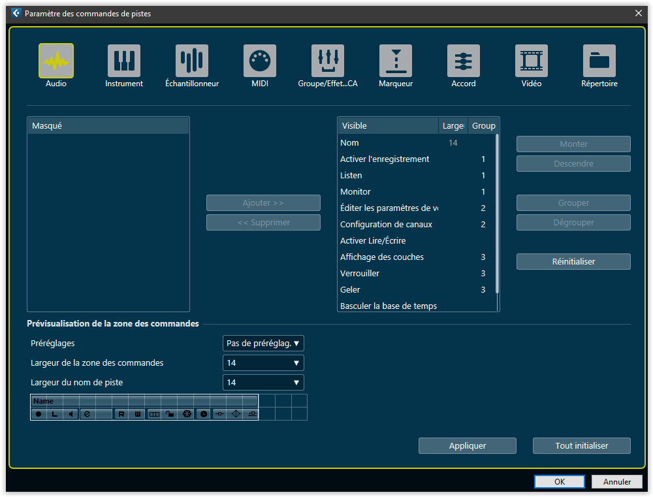The width and height of the screenshot is (653, 497).
Task: Click the record enable dot in preview
Action: point(39,413)
